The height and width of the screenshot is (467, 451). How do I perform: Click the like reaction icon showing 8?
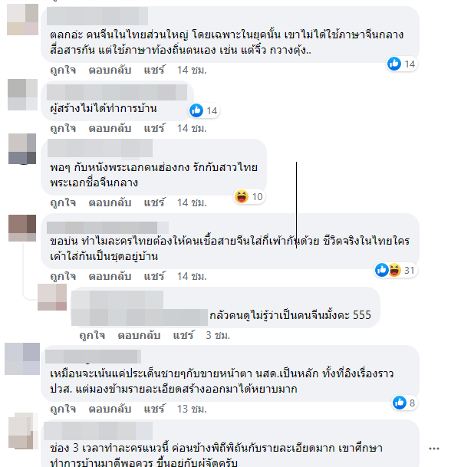(399, 403)
